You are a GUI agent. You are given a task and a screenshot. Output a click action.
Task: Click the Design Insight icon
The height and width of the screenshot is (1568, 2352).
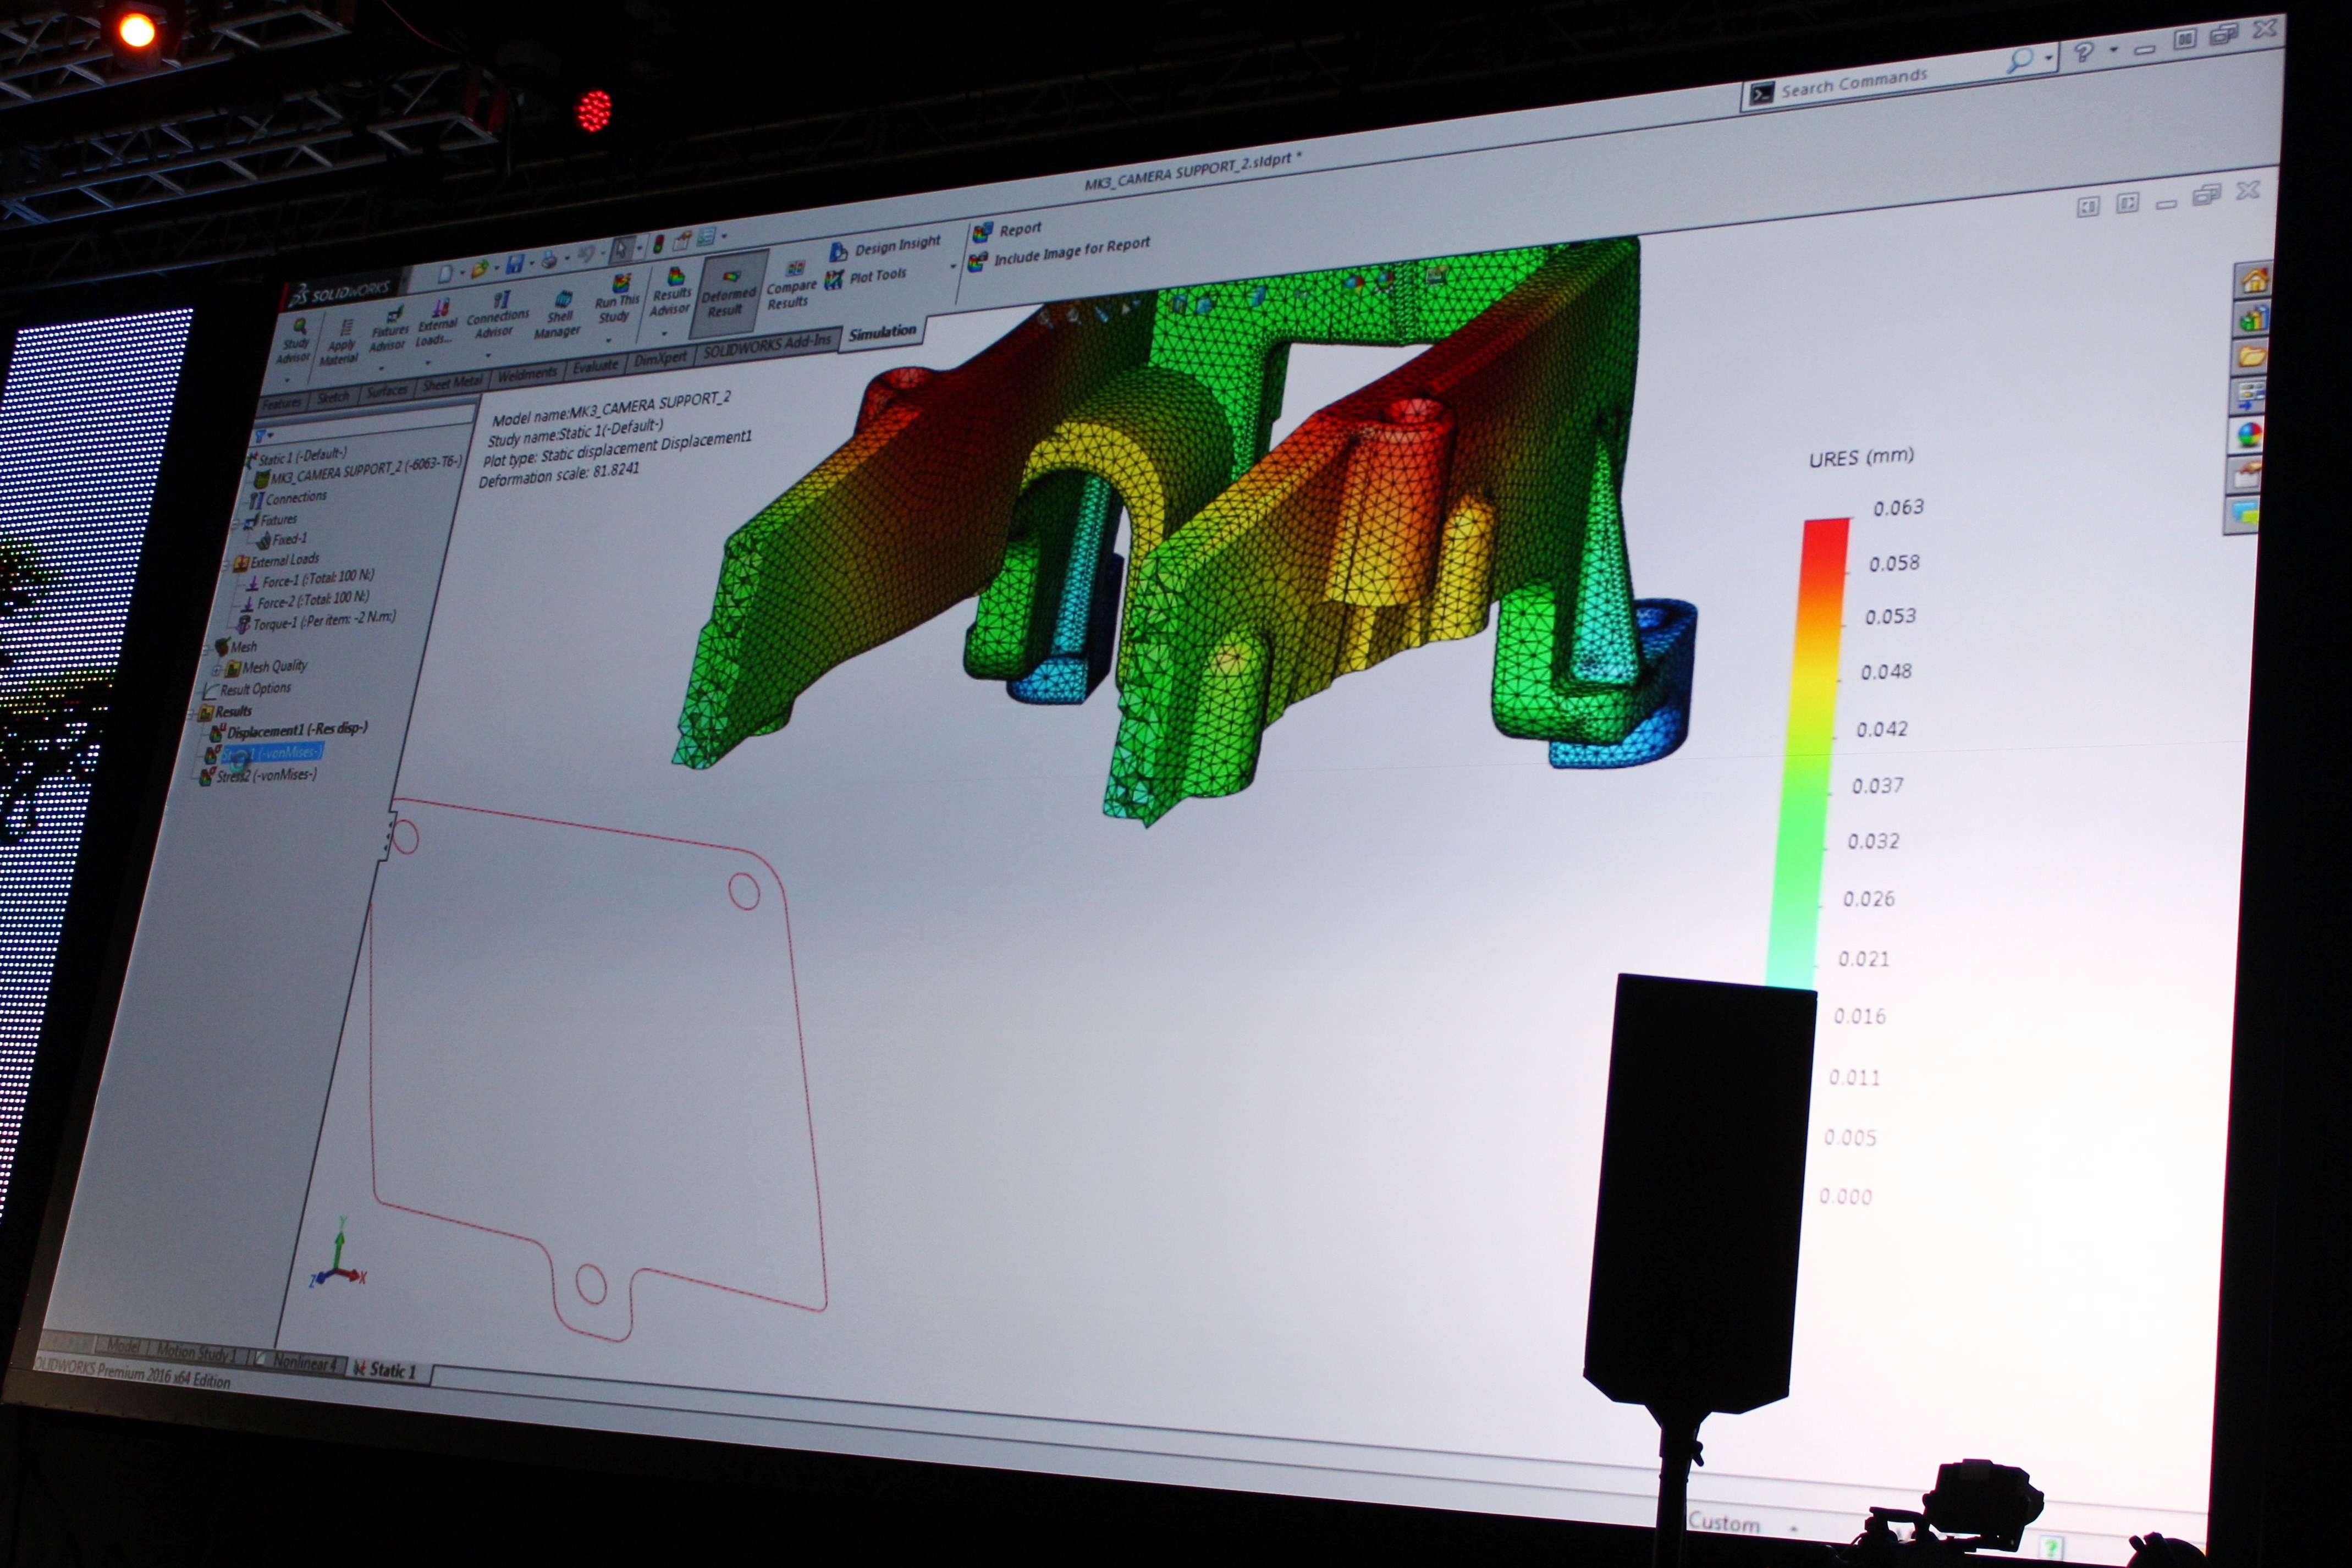pyautogui.click(x=839, y=251)
